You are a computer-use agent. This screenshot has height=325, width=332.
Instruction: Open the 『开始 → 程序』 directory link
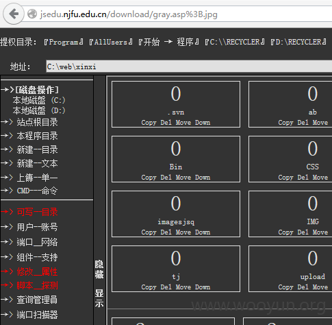tap(168, 42)
